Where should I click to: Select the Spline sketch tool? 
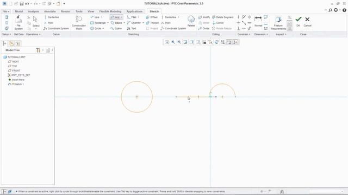click(x=116, y=29)
